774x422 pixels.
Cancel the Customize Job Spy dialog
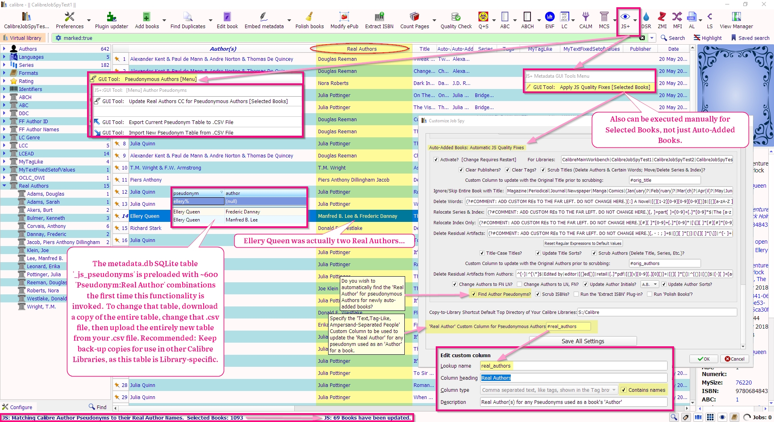(734, 359)
